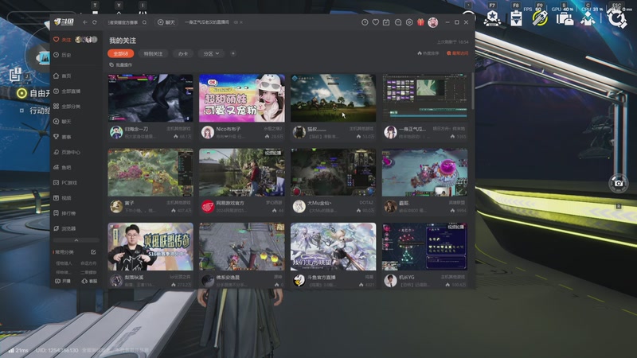Open the F8 game menu icon
This screenshot has width=637, height=358.
click(x=516, y=18)
